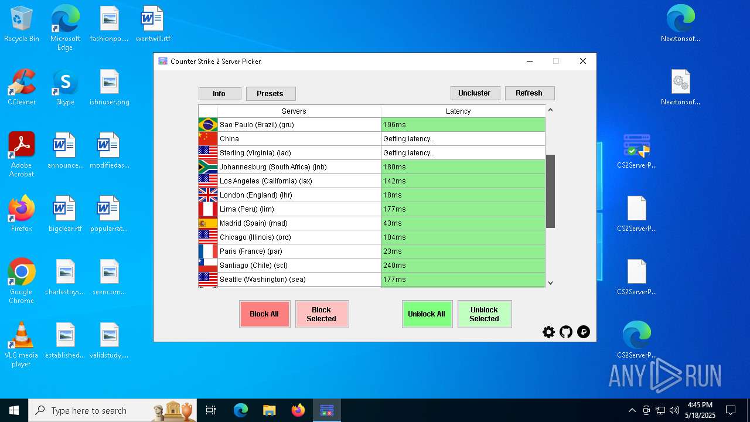Open Skype desktop shortcut
The width and height of the screenshot is (750, 422).
coord(65,88)
